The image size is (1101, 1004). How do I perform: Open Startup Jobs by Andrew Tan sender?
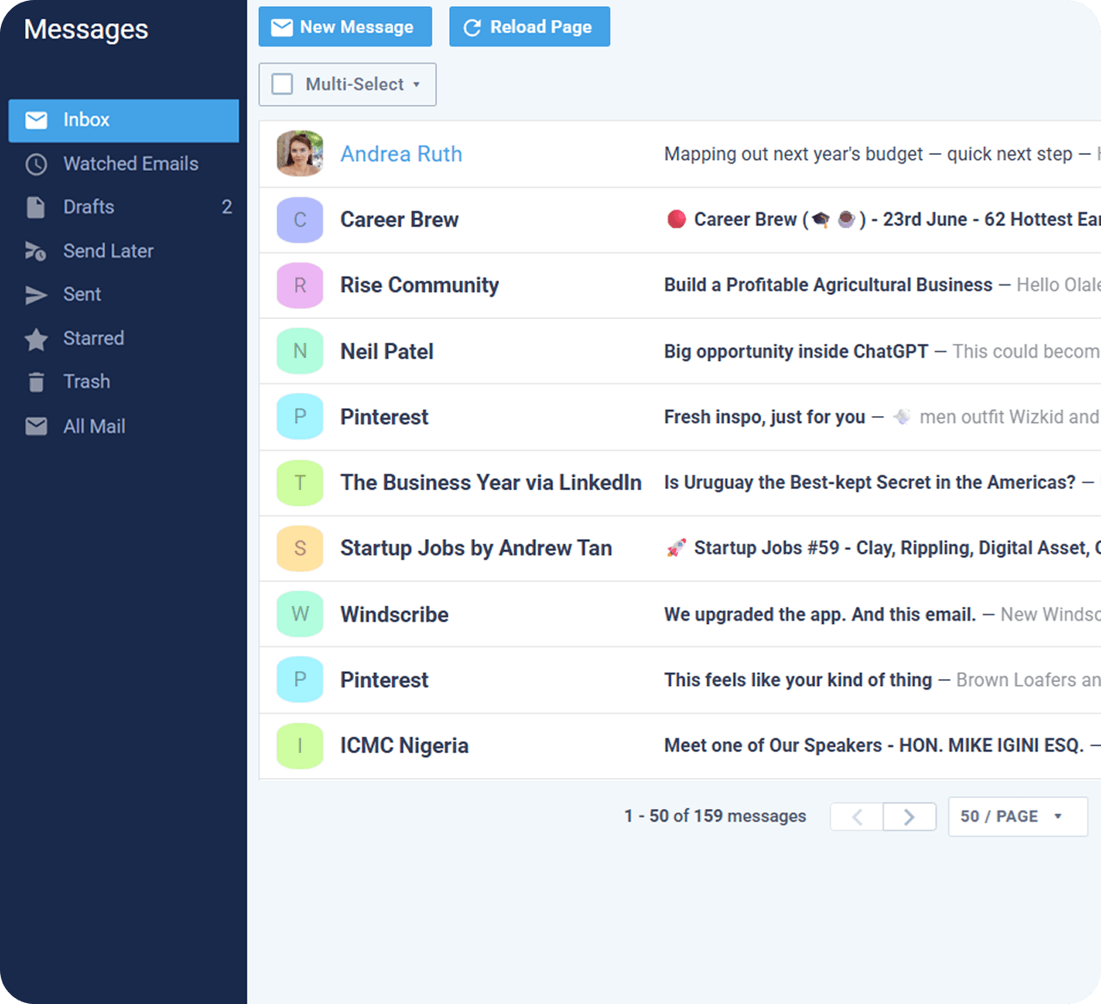click(x=477, y=548)
